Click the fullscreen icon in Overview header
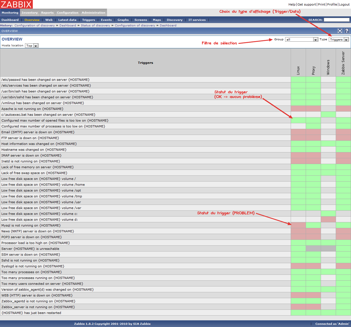 (x=340, y=31)
